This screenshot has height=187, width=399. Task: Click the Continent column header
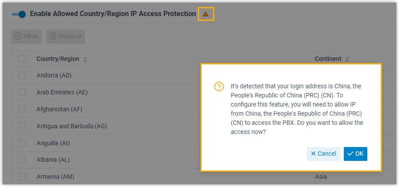[328, 59]
